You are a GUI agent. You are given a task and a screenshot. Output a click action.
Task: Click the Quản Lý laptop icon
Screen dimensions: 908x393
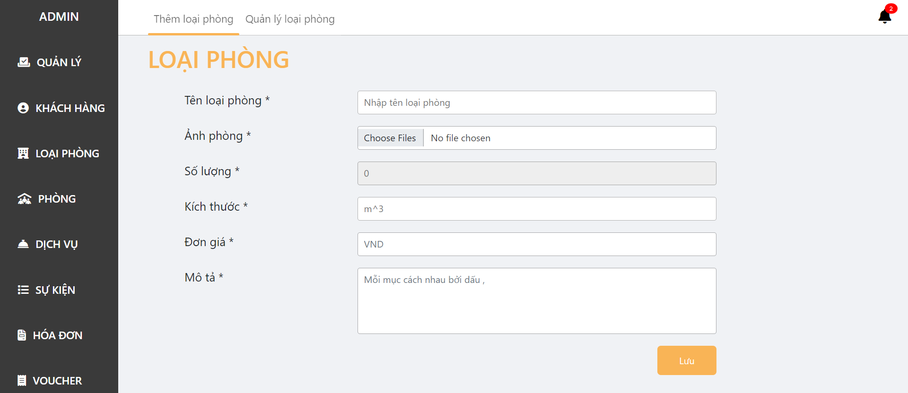pos(24,62)
